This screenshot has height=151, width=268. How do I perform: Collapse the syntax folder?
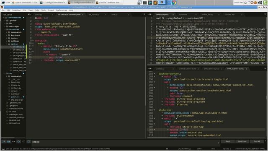click(7, 44)
